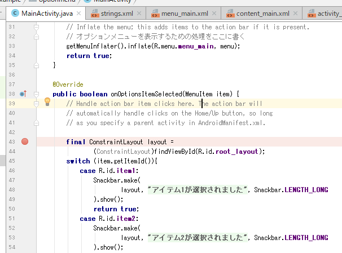Click the @Override annotation
Screen dimensions: 342x253
pos(68,85)
